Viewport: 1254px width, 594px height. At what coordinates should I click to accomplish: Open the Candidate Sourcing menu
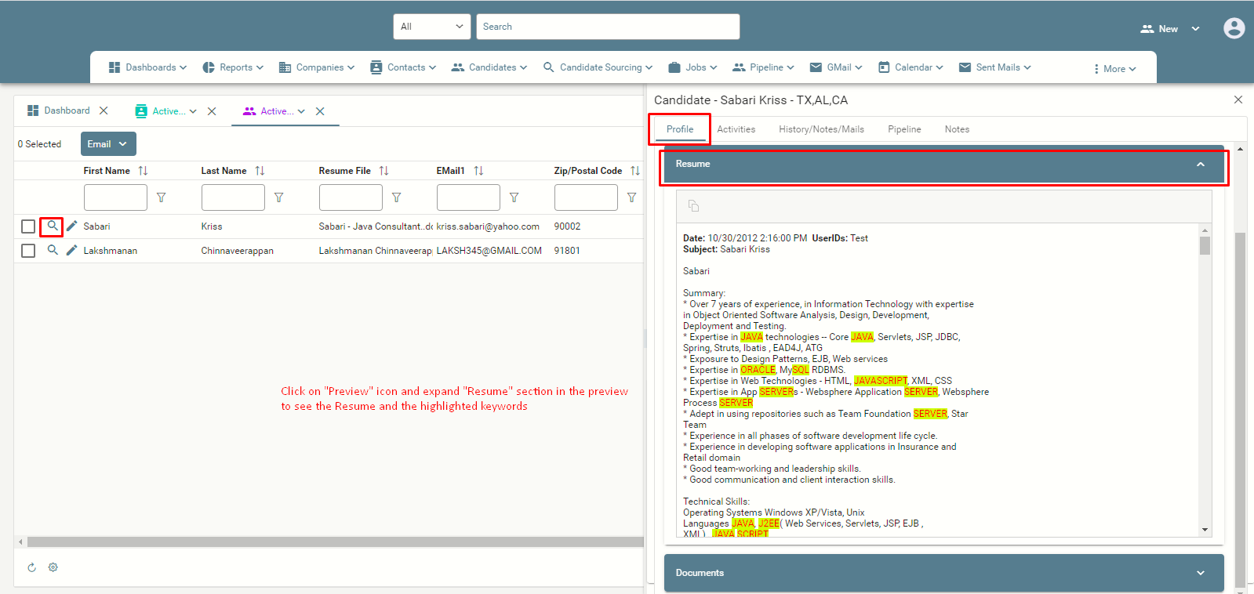(x=598, y=67)
